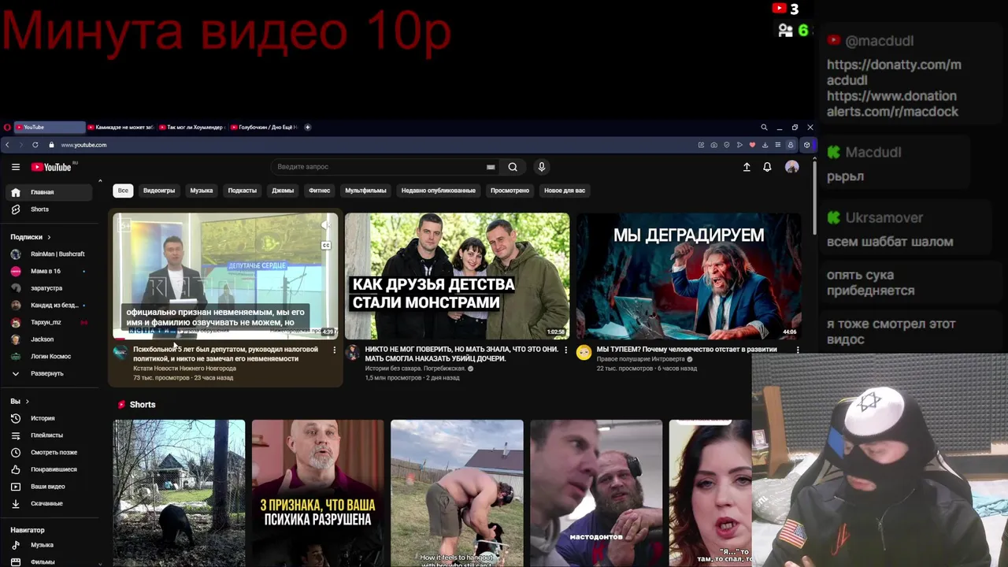
Task: Click the search magnifier button
Action: (513, 167)
